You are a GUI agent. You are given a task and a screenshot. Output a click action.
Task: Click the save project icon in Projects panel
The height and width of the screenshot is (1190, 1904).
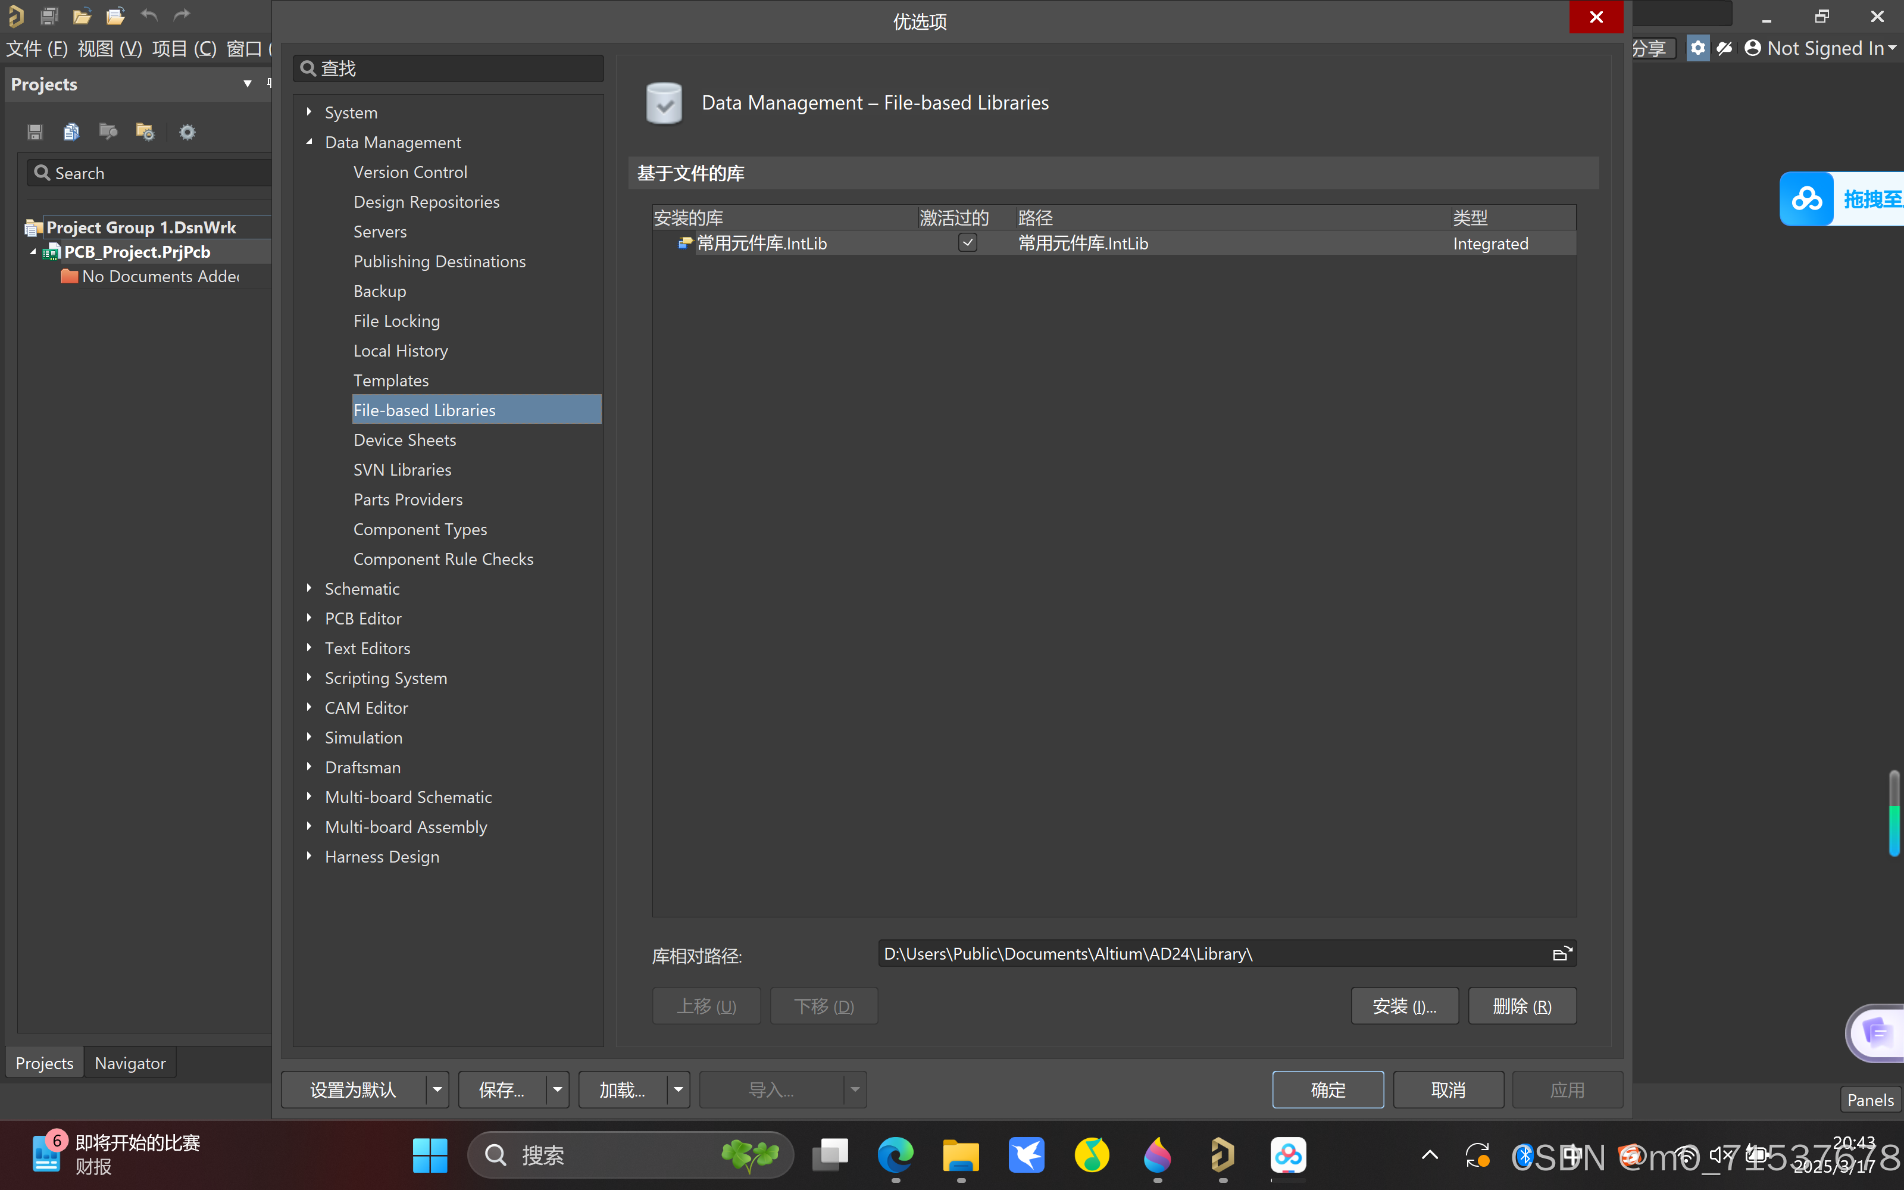(35, 132)
